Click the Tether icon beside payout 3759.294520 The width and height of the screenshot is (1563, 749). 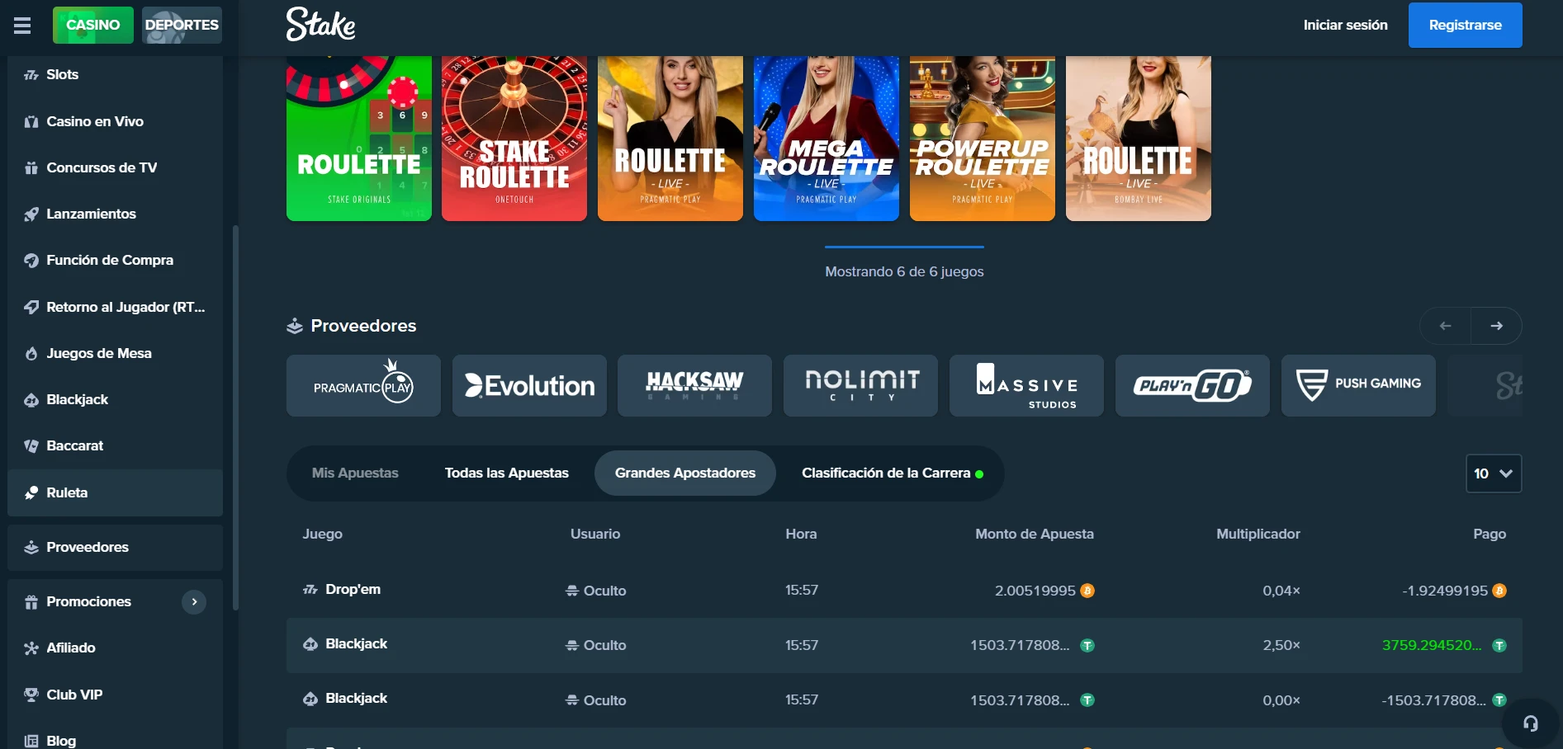click(1499, 645)
